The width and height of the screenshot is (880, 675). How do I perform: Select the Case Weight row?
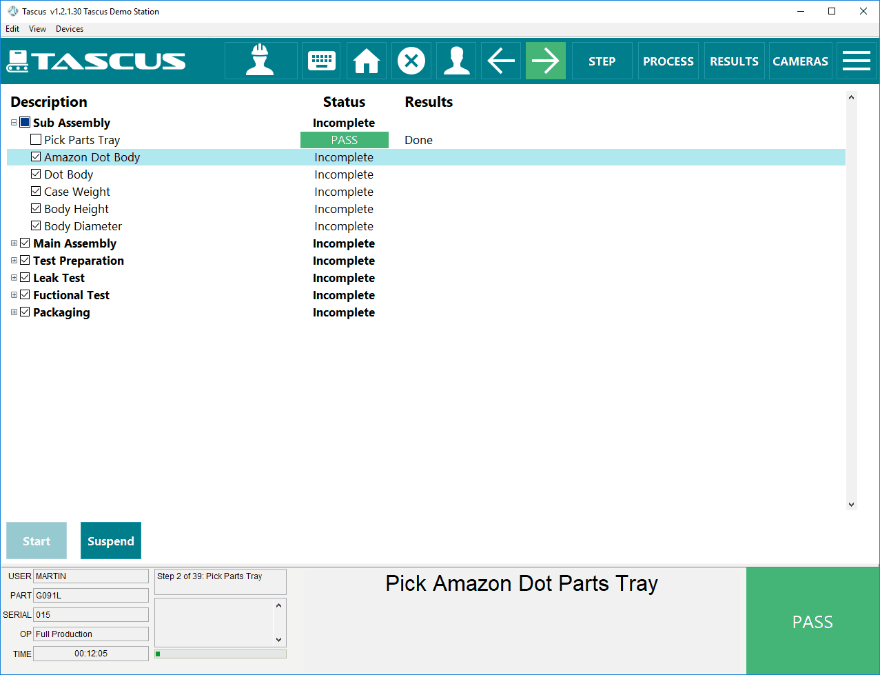click(426, 192)
